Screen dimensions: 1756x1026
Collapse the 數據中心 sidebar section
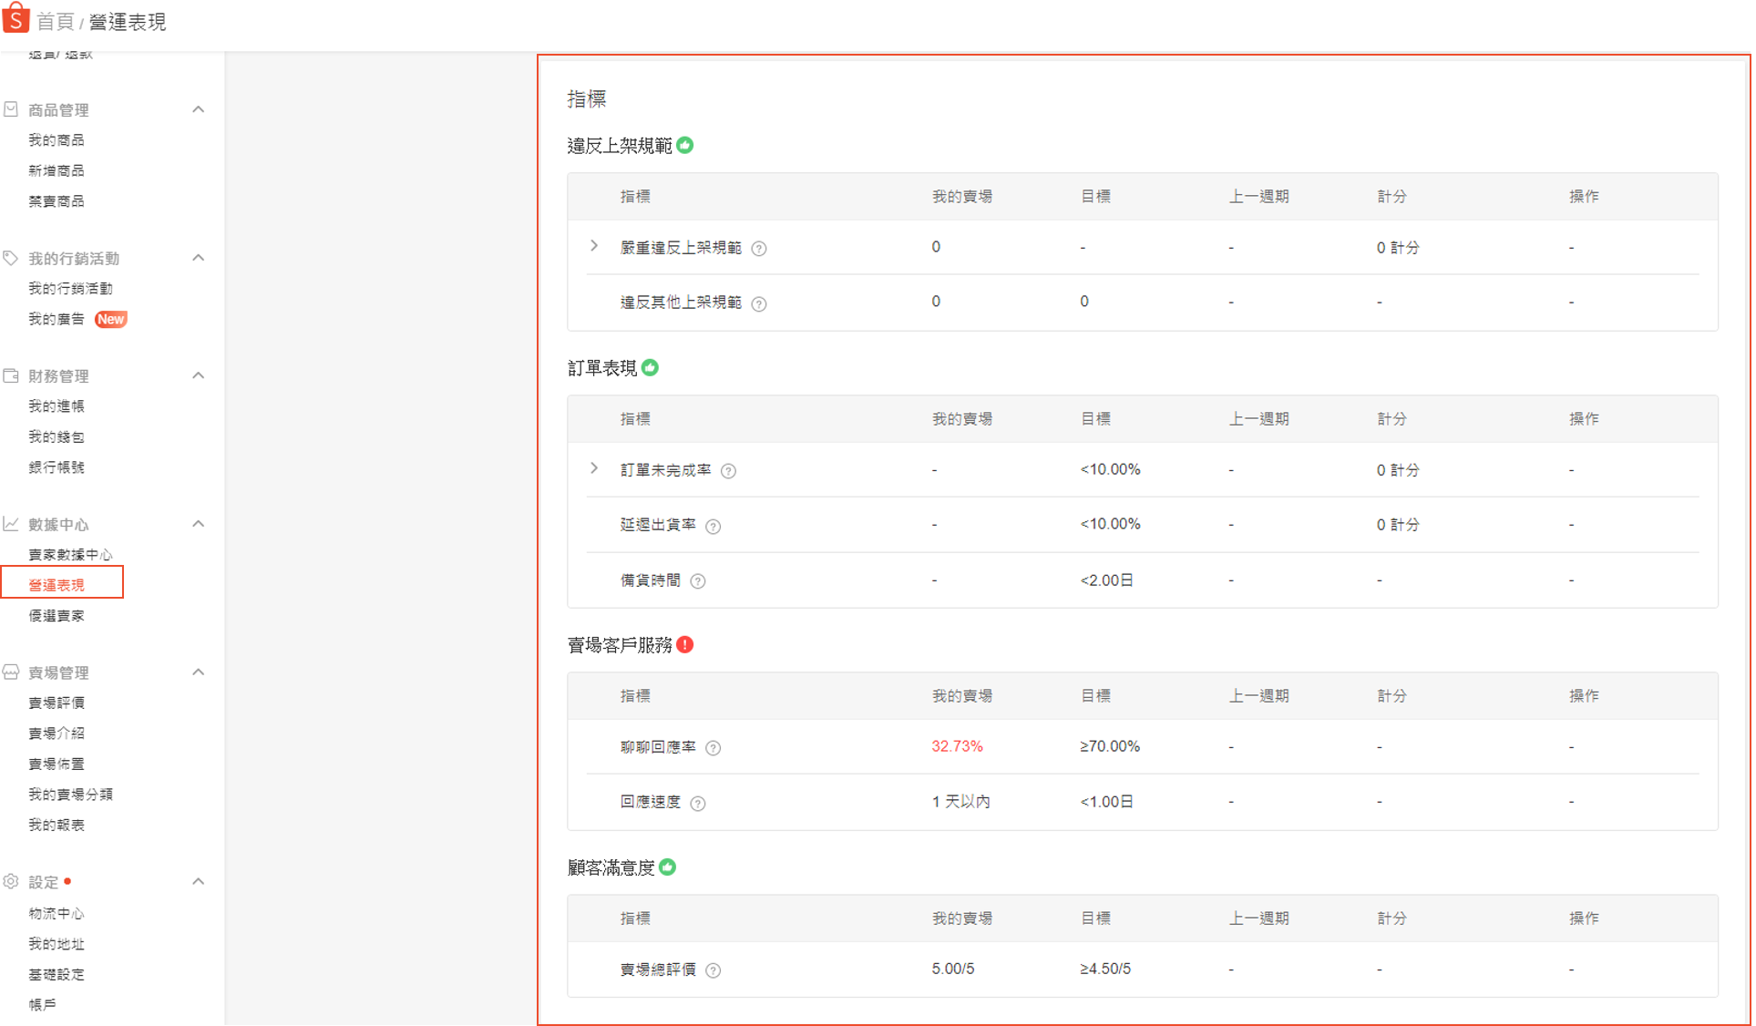pos(198,524)
